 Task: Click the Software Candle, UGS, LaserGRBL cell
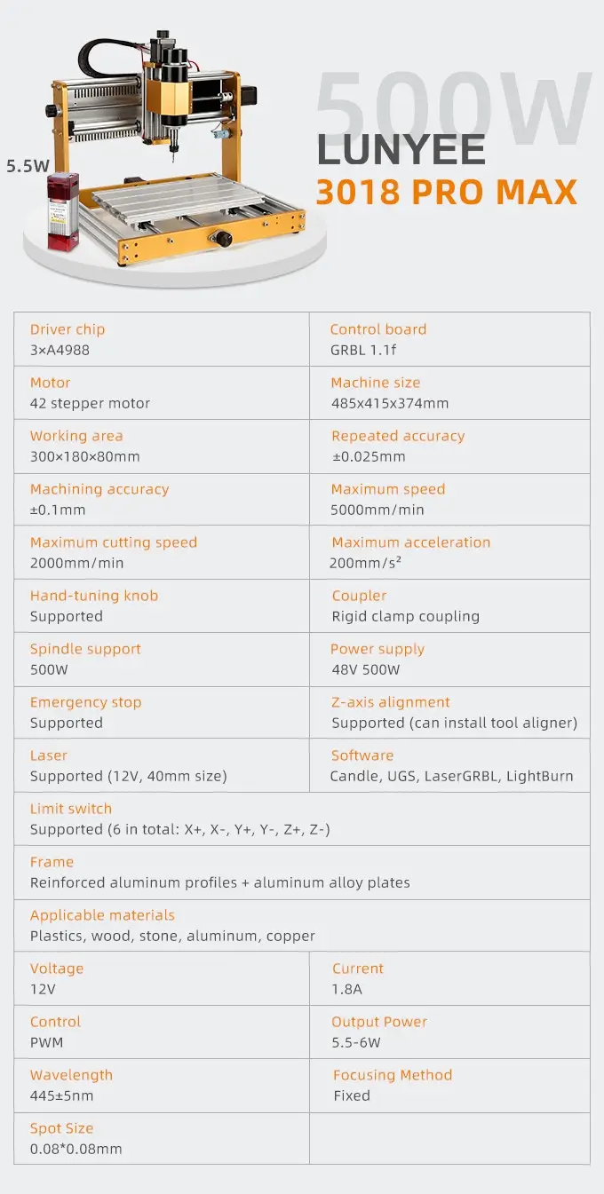(449, 765)
